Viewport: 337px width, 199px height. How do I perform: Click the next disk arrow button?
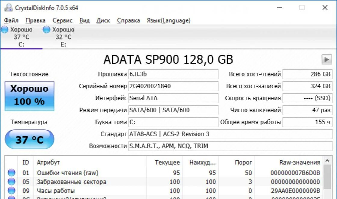click(326, 59)
